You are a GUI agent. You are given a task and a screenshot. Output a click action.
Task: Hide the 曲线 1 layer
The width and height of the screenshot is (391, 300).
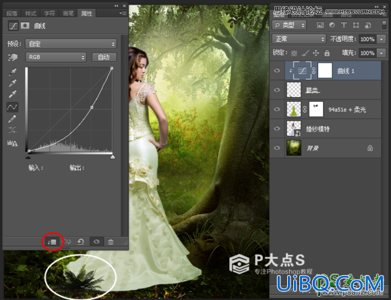[x=277, y=71]
